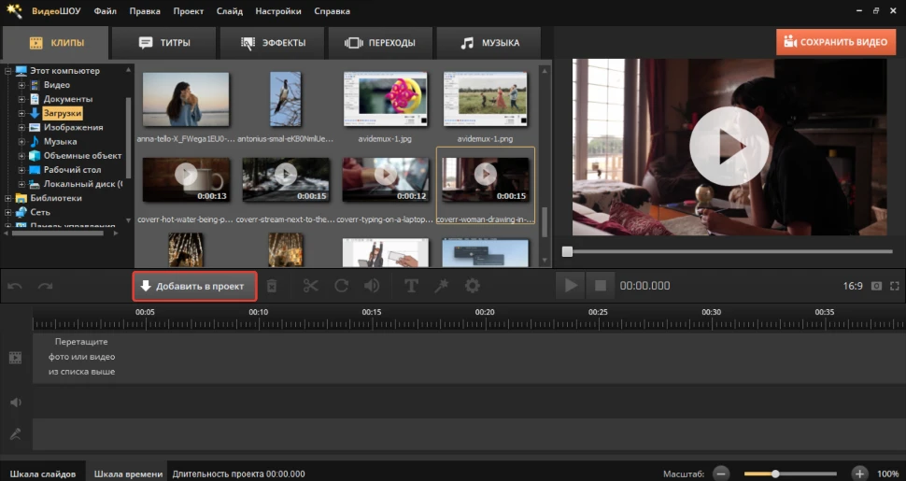Click the large play overlay on preview
Screen dimensions: 906x481
click(x=729, y=147)
